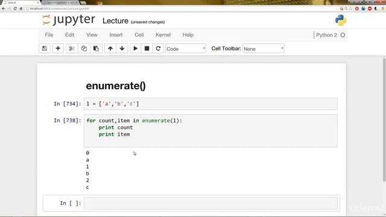The height and width of the screenshot is (217, 386).
Task: Bookmark this page with the star icon
Action: (x=350, y=8)
